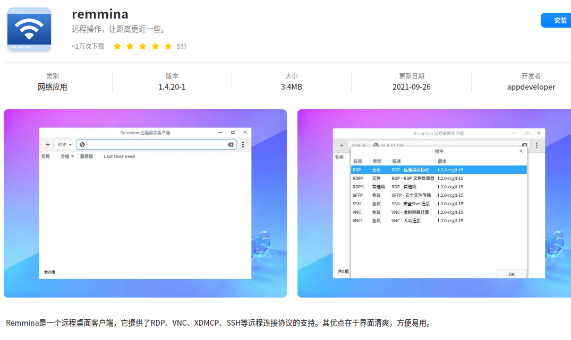Image resolution: width=571 pixels, height=340 pixels.
Task: Click the size value 3.4MB
Action: pos(291,87)
